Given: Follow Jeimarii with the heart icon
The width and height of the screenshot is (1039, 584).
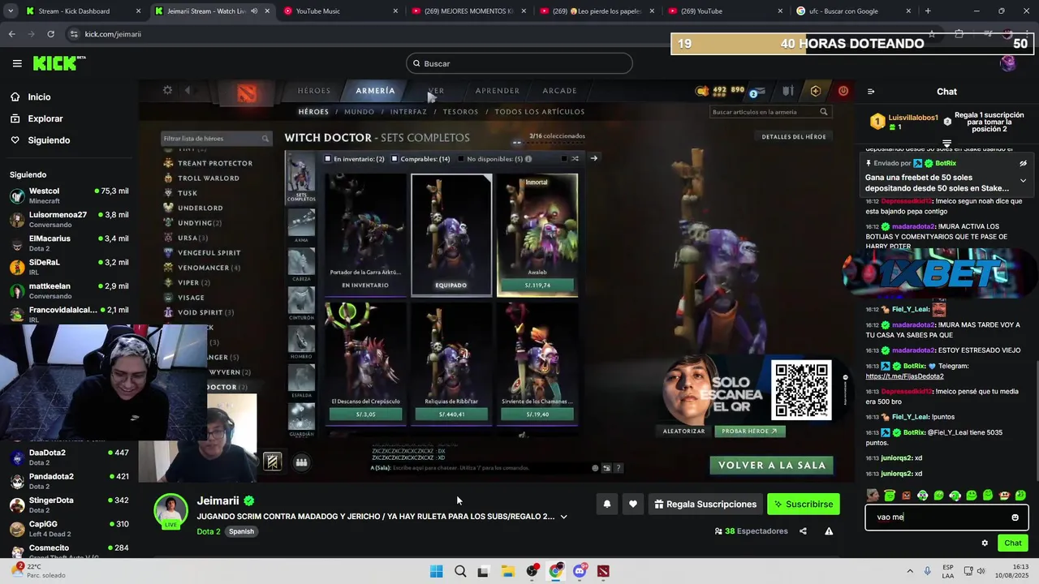Looking at the screenshot, I should [633, 505].
